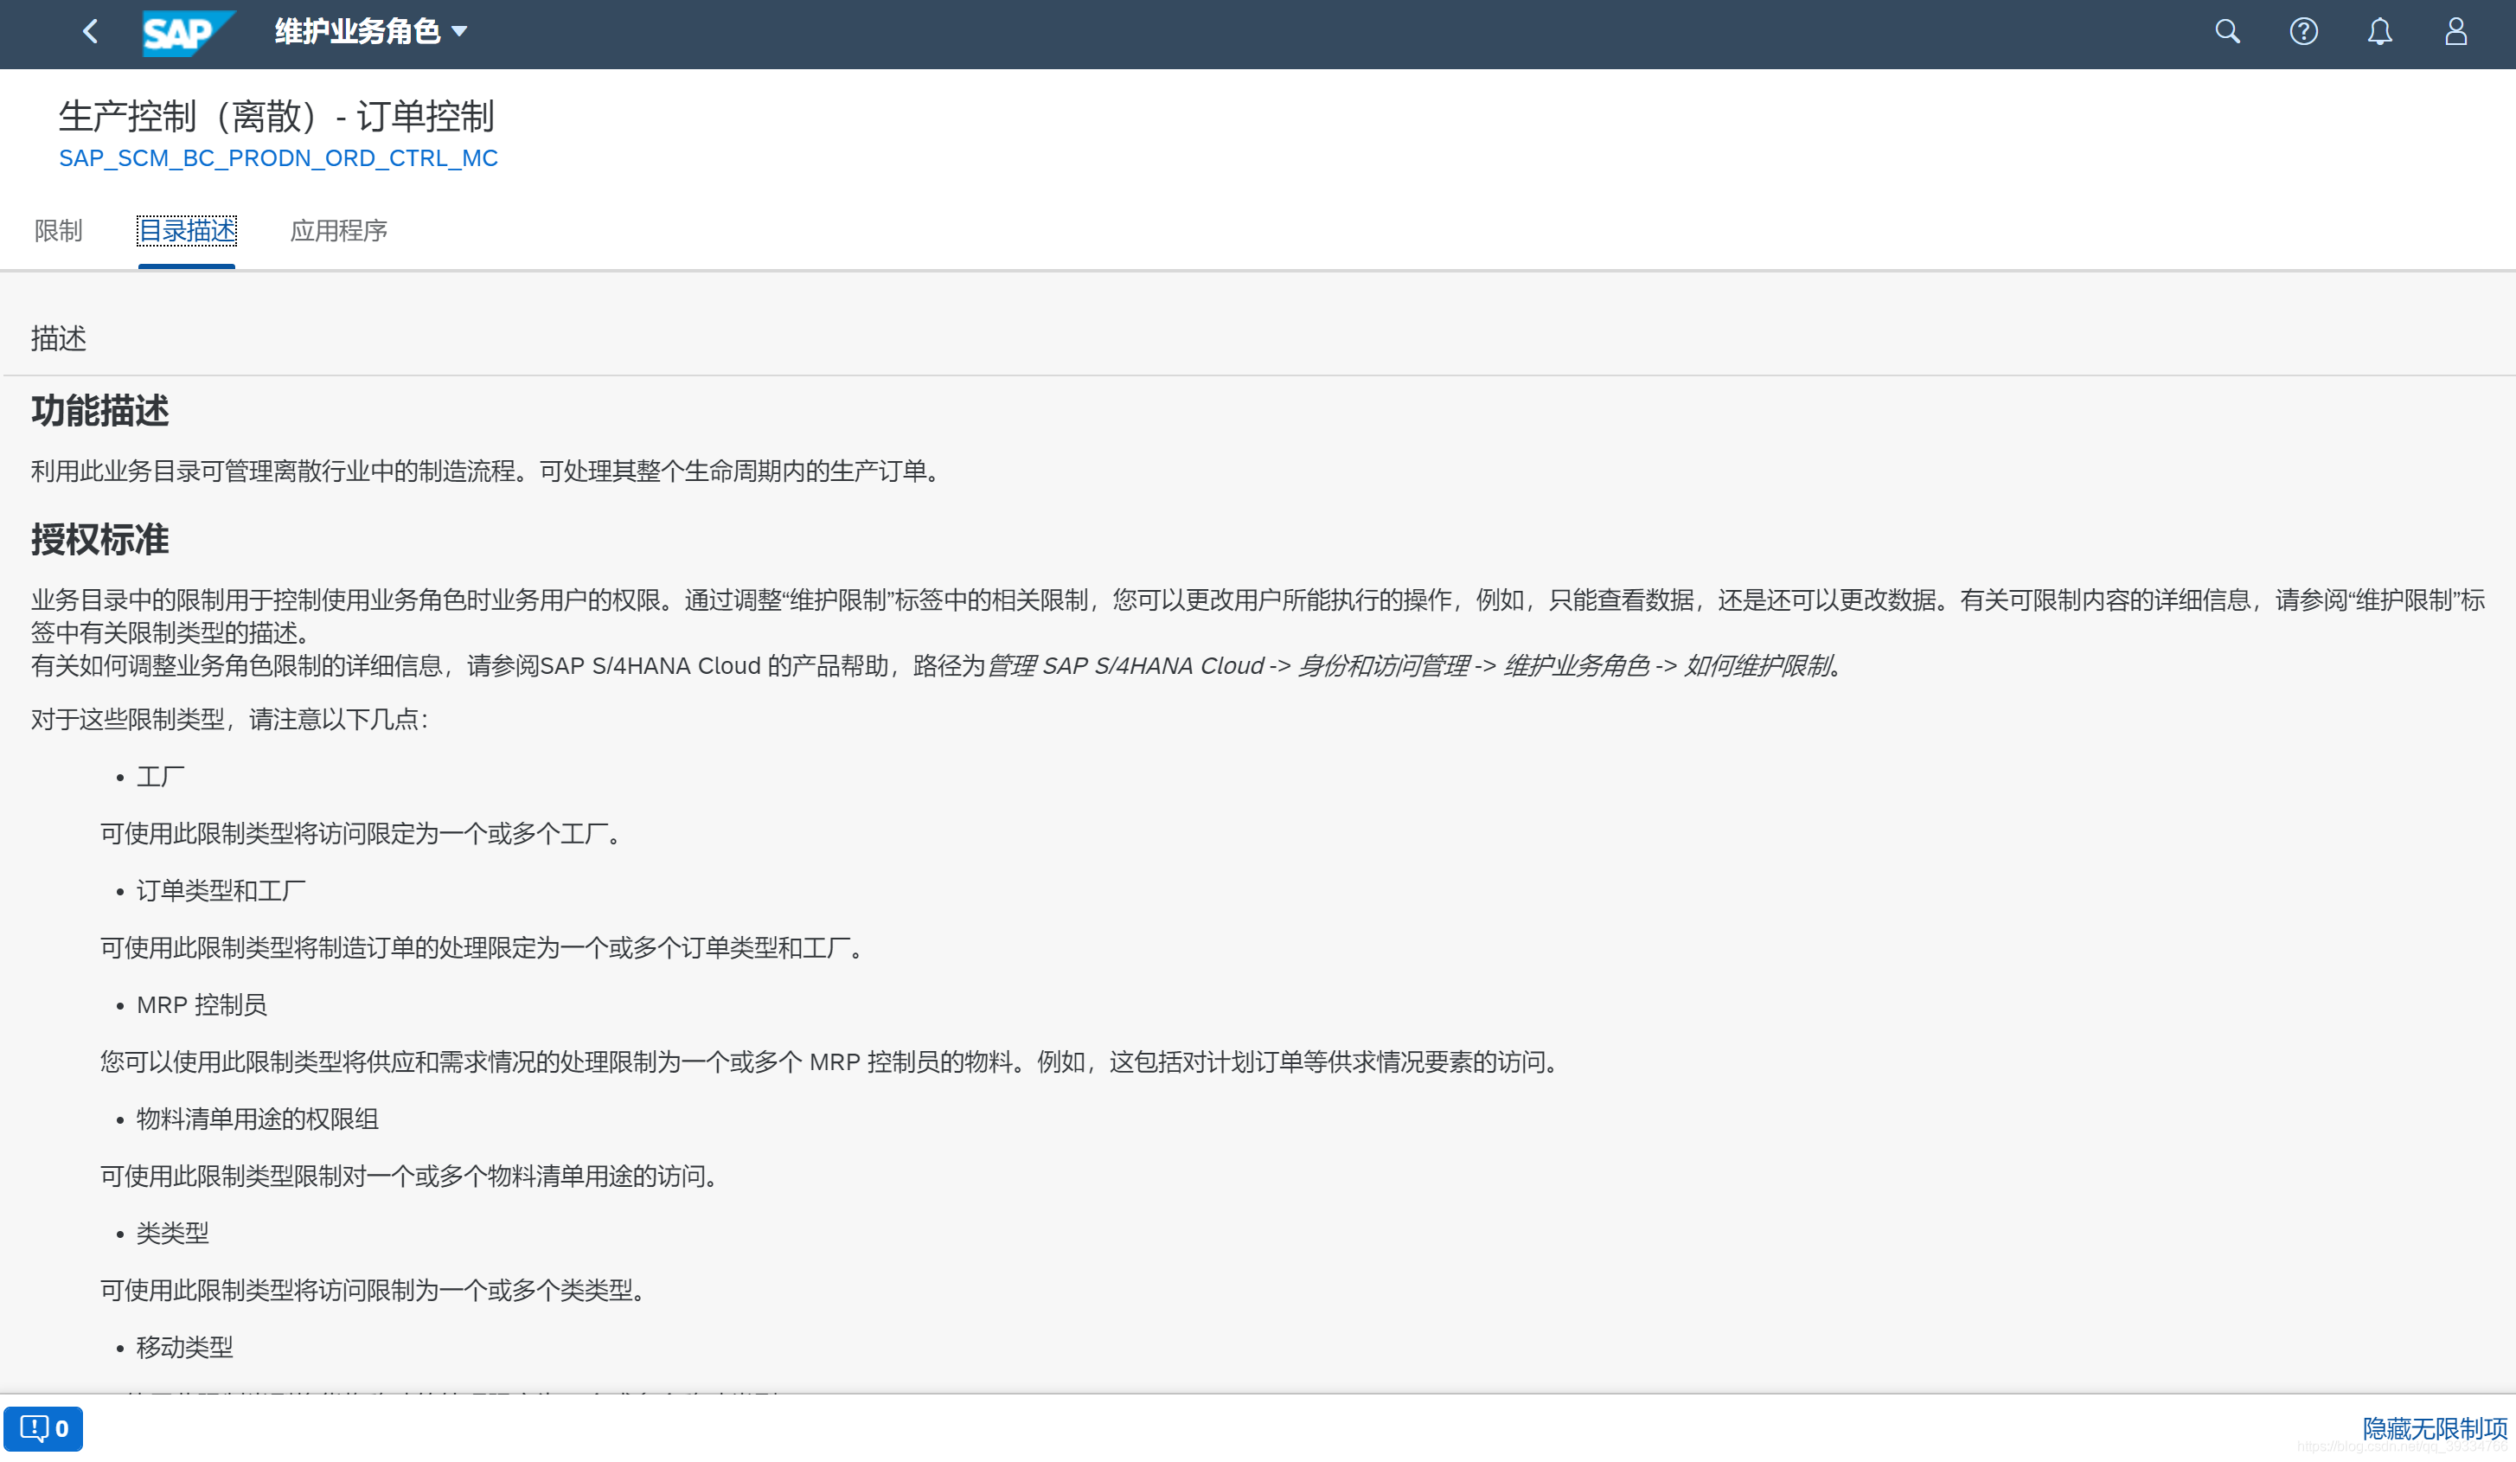Click the SAP_SCM_BC_PRODN_ORD_CTRL_MC link

[278, 157]
